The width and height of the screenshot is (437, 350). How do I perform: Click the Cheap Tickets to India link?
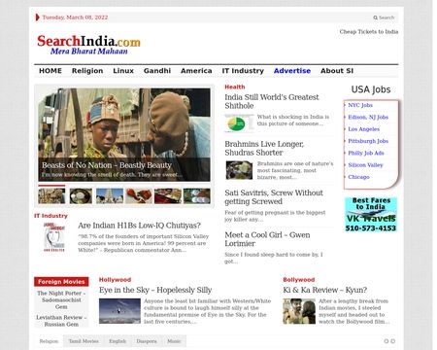click(369, 32)
